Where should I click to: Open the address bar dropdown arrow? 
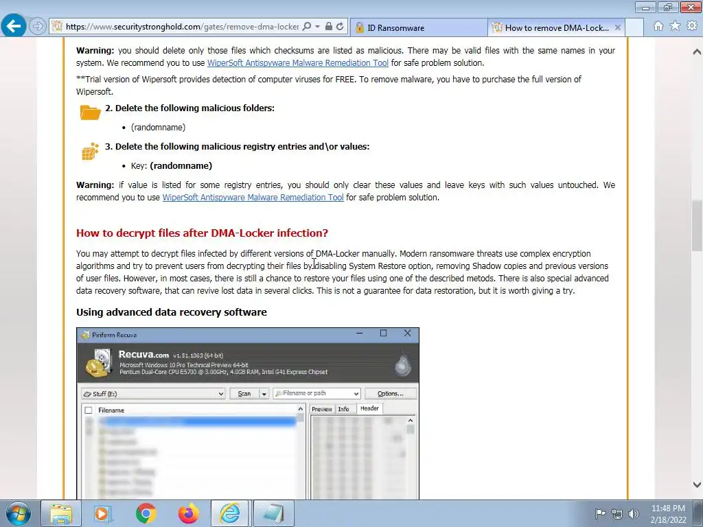pyautogui.click(x=317, y=27)
